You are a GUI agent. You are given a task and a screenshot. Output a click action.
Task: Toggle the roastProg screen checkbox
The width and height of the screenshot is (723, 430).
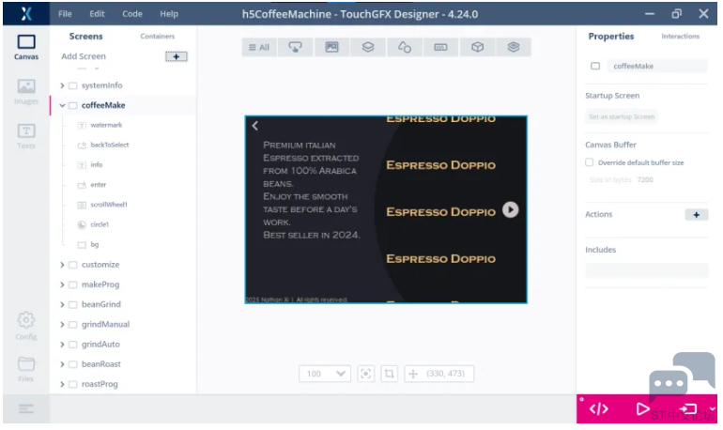pyautogui.click(x=73, y=384)
